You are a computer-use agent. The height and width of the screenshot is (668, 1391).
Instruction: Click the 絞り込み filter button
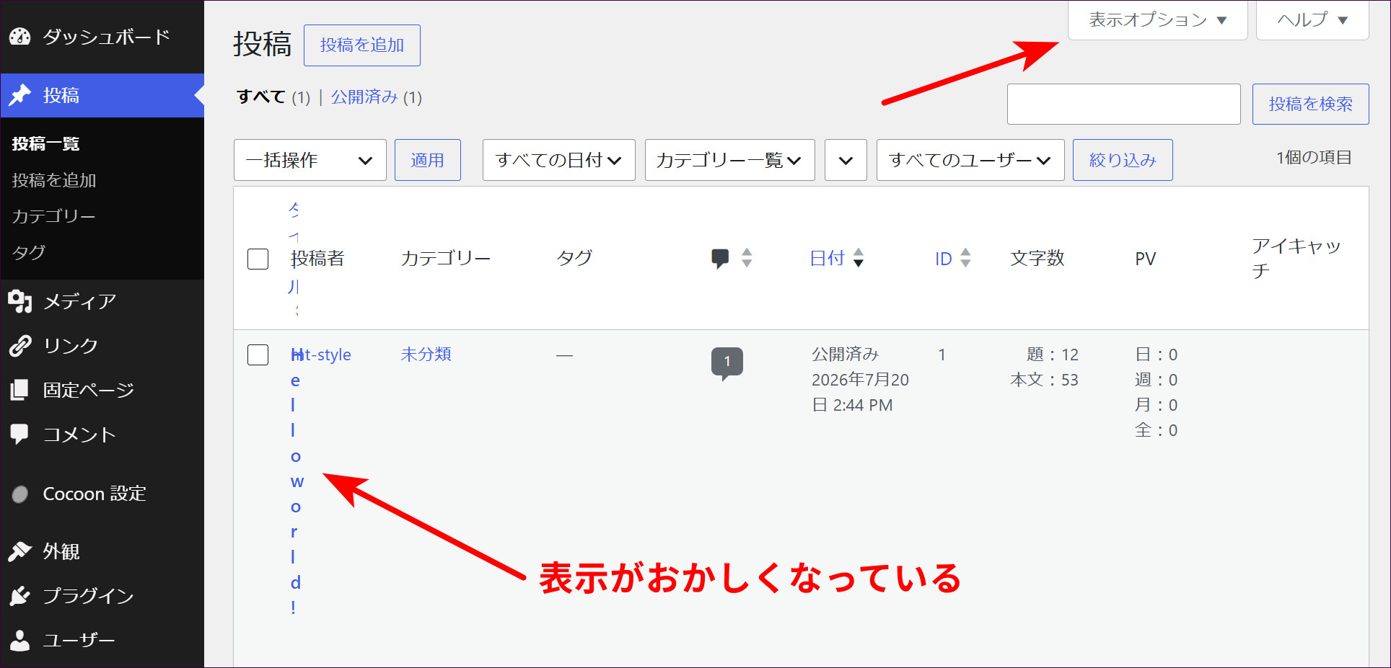tap(1123, 160)
